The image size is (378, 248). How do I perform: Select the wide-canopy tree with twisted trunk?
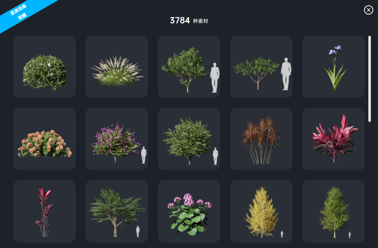117,211
